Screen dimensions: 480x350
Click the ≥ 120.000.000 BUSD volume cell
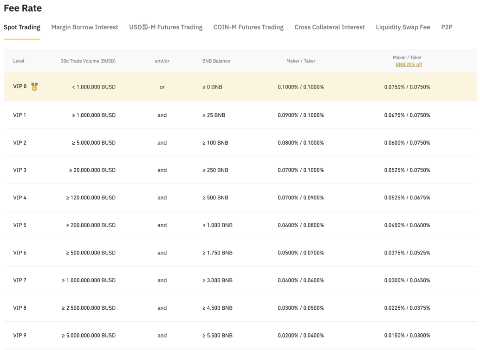pos(91,198)
